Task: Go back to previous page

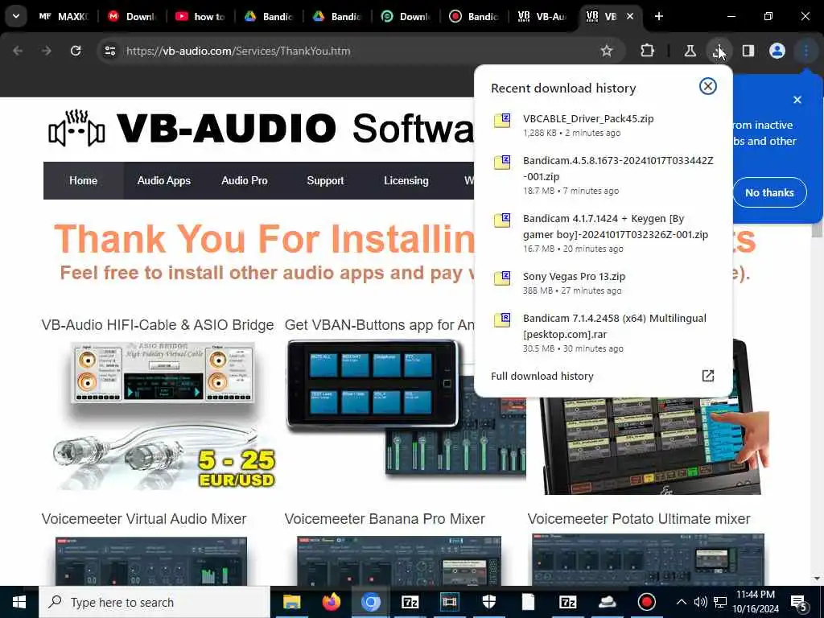Action: point(18,51)
